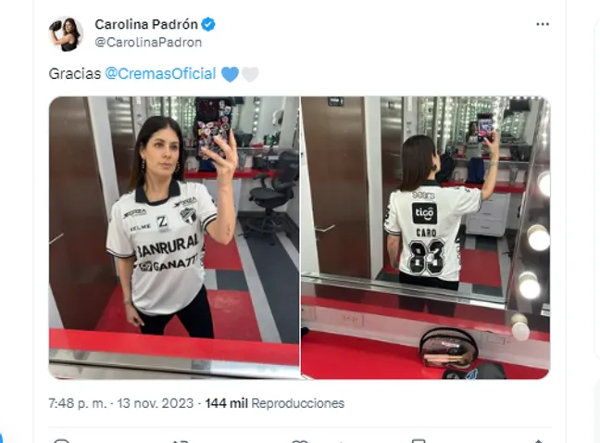Toggle the bookmark icon below the tweet
The image size is (600, 443).
click(x=419, y=441)
